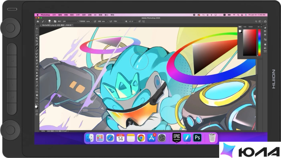The image size is (281, 158).
Task: Toggle symmetry butterfly paint options
Action: pyautogui.click(x=144, y=21)
